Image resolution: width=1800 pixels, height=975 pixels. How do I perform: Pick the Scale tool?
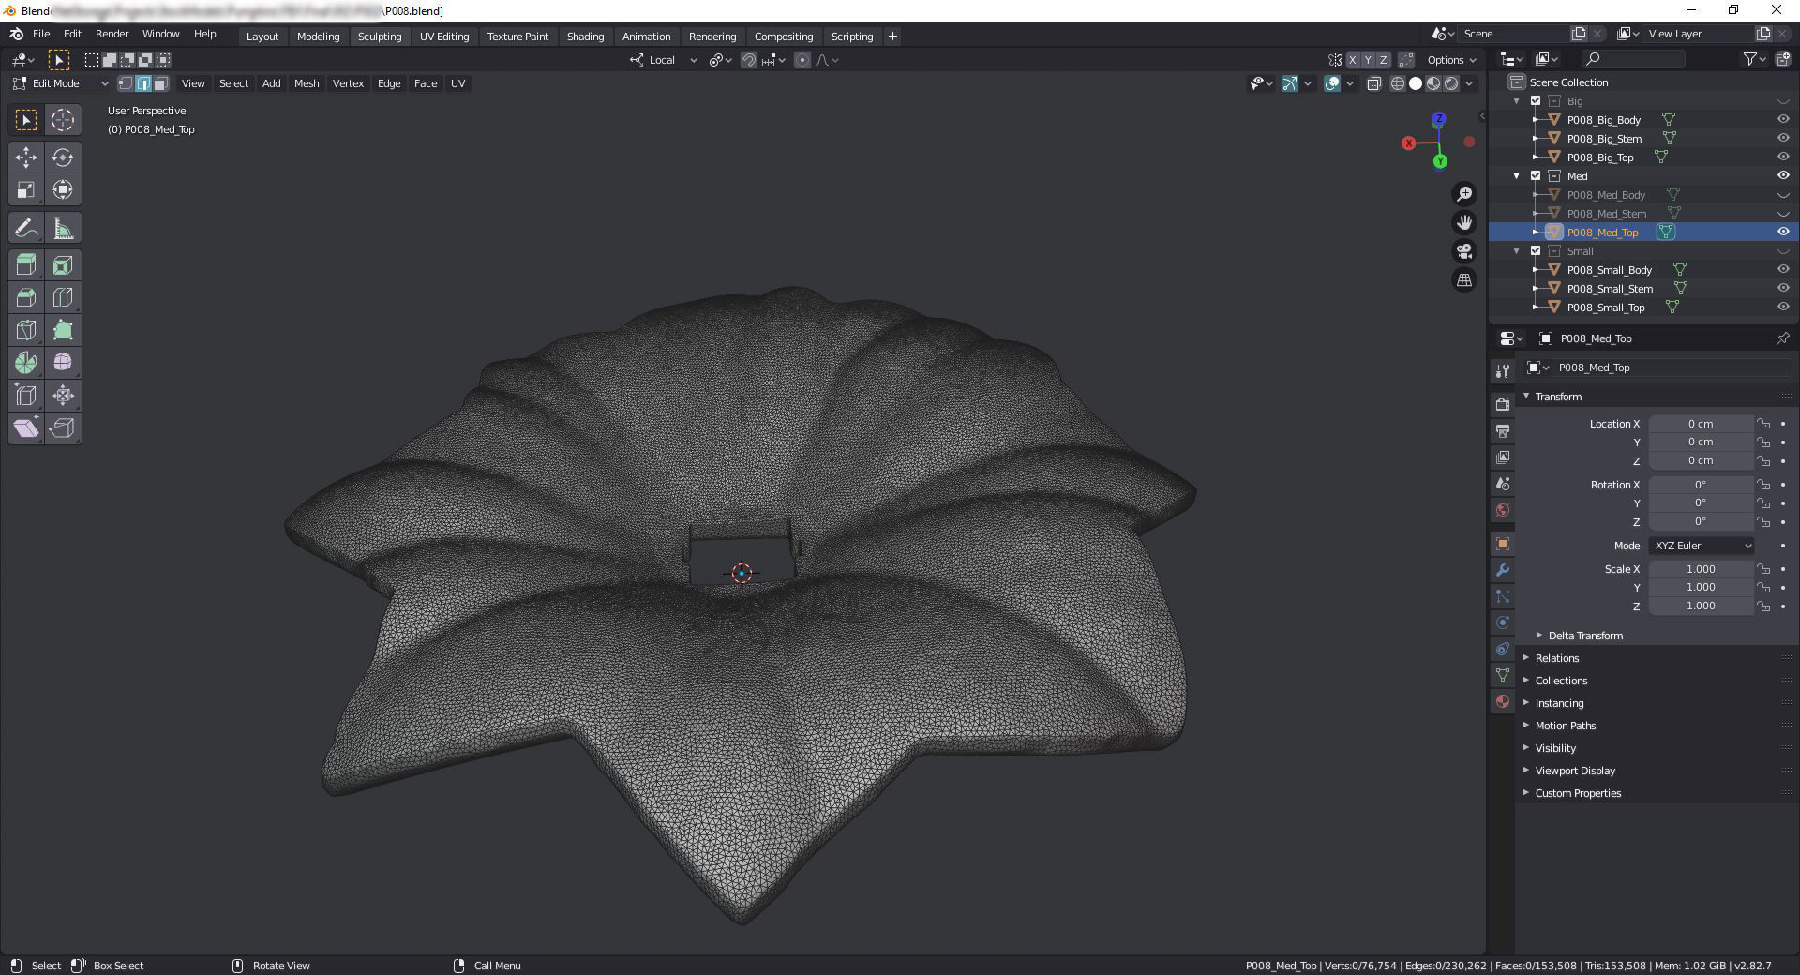pyautogui.click(x=26, y=190)
